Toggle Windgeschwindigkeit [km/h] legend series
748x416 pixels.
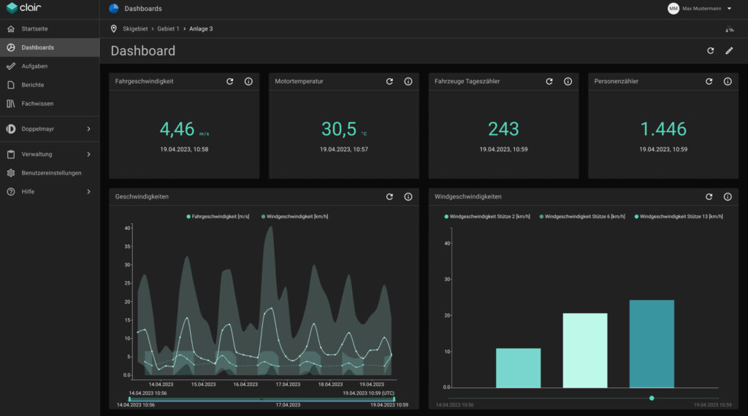click(x=294, y=217)
